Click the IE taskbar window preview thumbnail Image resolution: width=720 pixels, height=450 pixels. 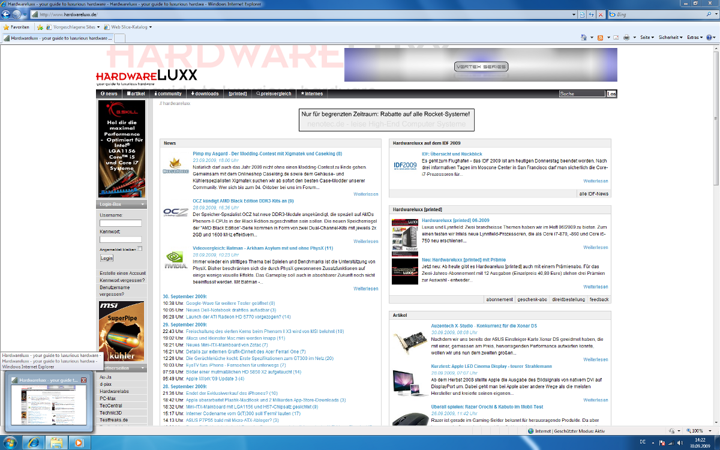pos(48,406)
